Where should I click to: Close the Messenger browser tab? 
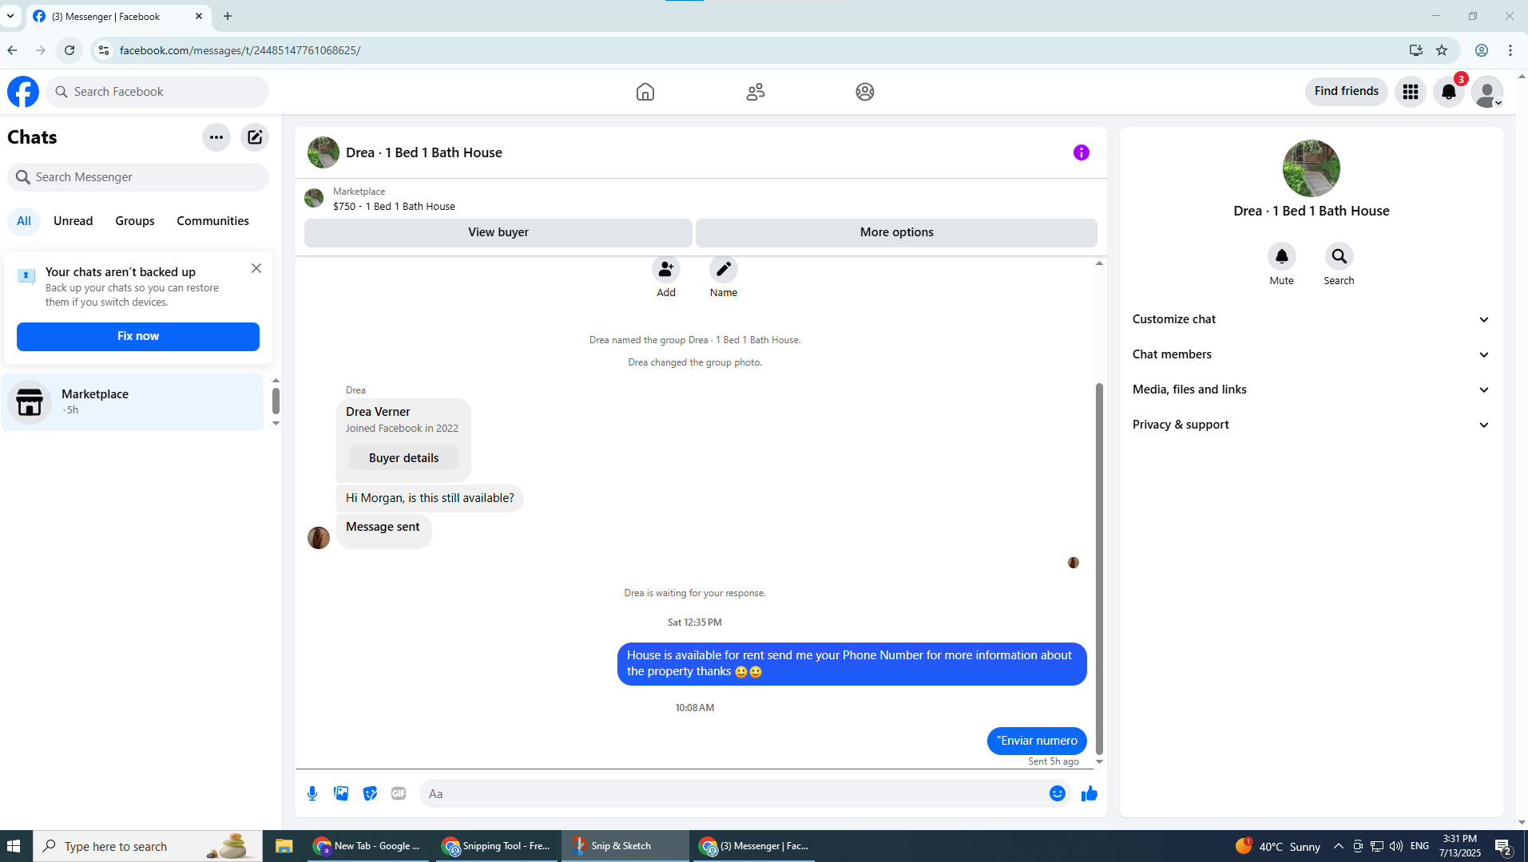pos(199,16)
